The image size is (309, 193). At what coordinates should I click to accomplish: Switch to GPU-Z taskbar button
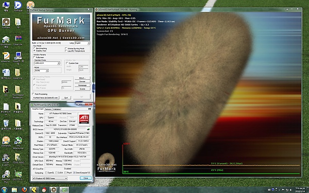[x=64, y=190]
